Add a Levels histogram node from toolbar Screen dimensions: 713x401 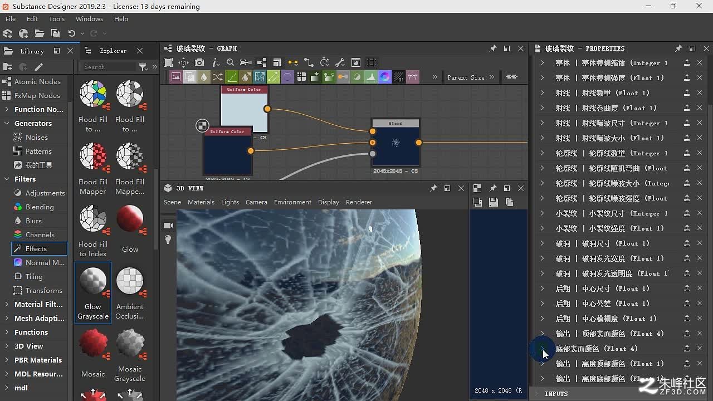coord(371,77)
